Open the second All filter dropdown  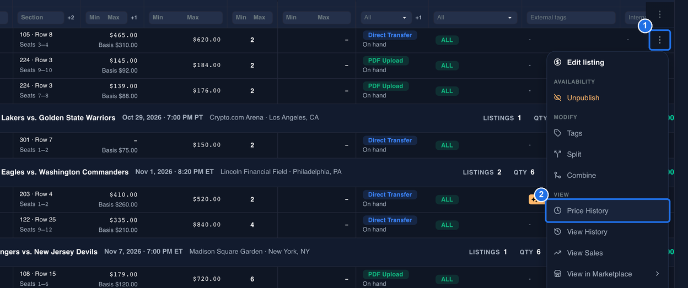click(475, 18)
